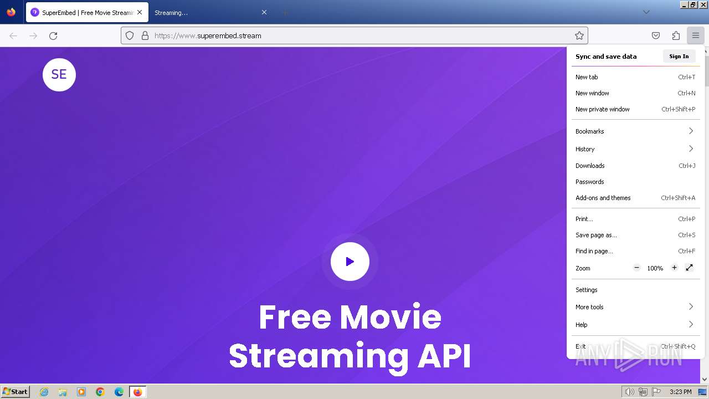Viewport: 709px width, 399px height.
Task: Click the system clock 3:23 PM
Action: pyautogui.click(x=680, y=392)
